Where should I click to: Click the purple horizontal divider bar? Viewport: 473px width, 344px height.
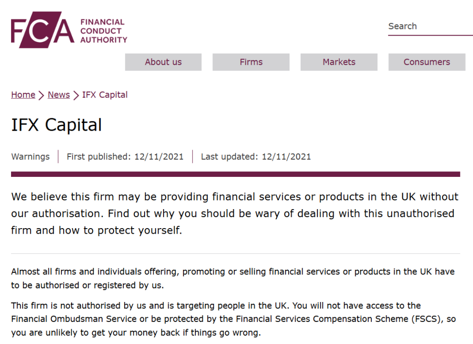pos(236,174)
